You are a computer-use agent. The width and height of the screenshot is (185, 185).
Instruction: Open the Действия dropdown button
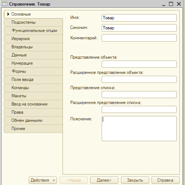[x=43, y=180]
